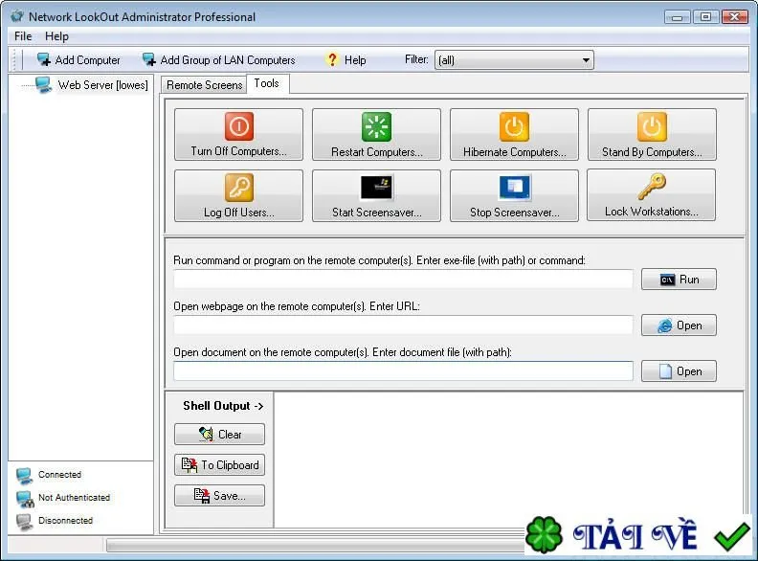Image resolution: width=758 pixels, height=561 pixels.
Task: Click the Add Computer monitor icon
Action: click(44, 59)
